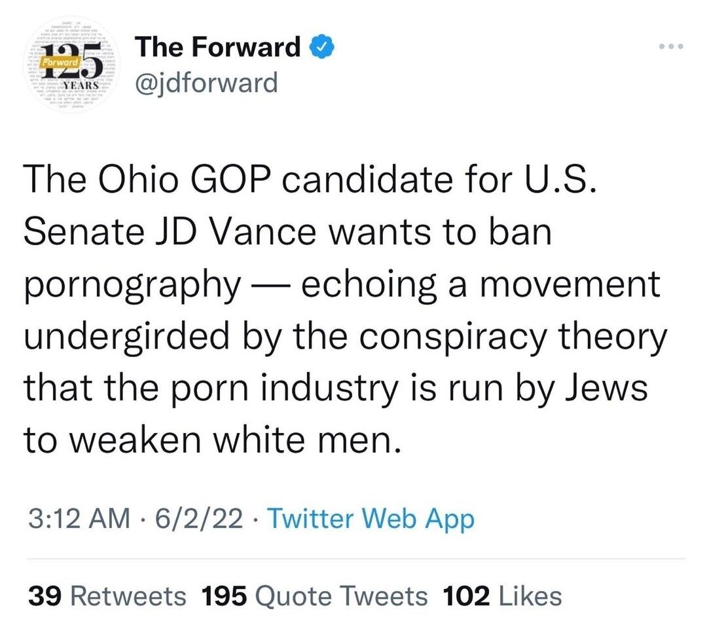707x627 pixels.
Task: Open the Twitter Web App source link
Action: (371, 519)
